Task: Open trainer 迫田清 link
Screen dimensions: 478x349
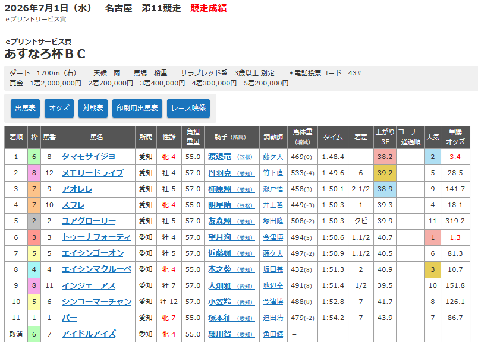Action: tap(273, 318)
